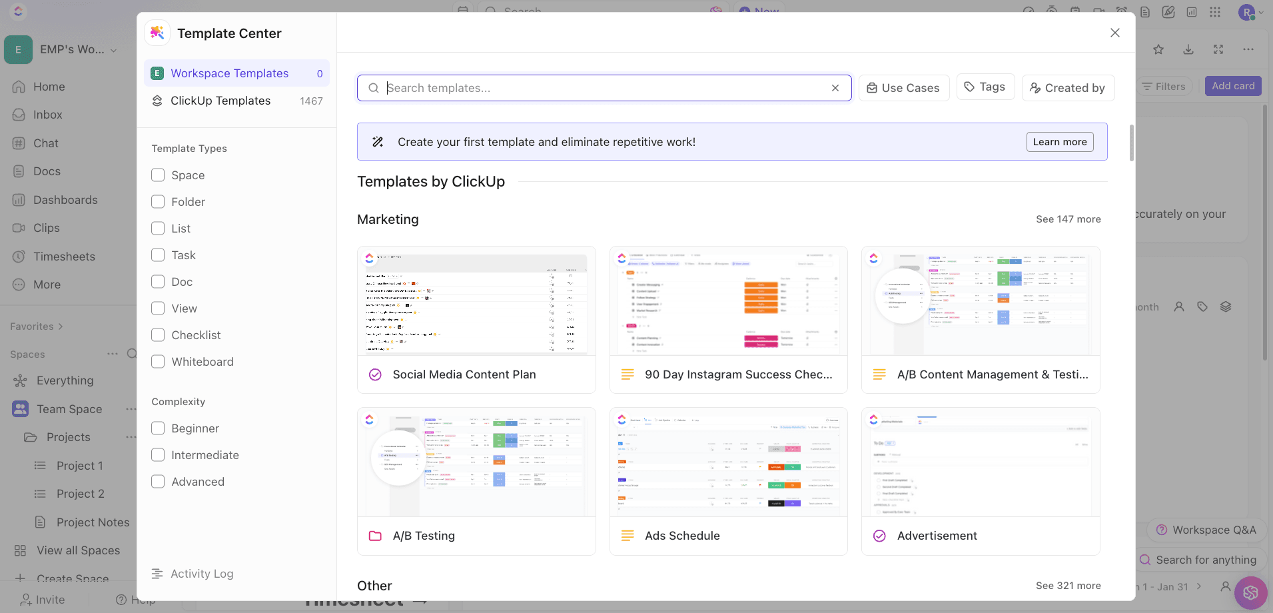Open Team Space in sidebar
This screenshot has height=613, width=1273.
(x=69, y=409)
